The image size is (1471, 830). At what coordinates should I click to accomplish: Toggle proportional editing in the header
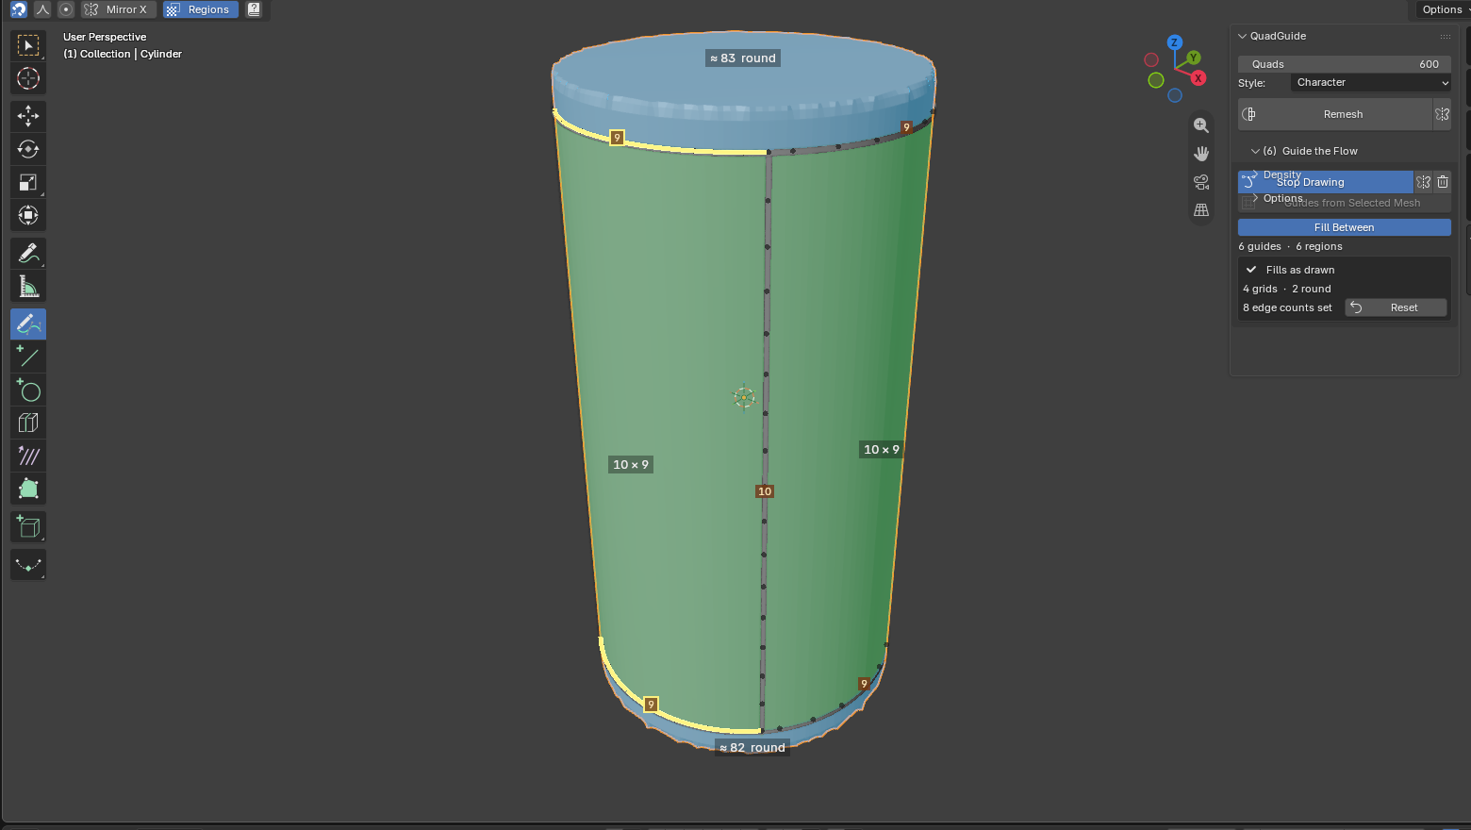[x=66, y=9]
